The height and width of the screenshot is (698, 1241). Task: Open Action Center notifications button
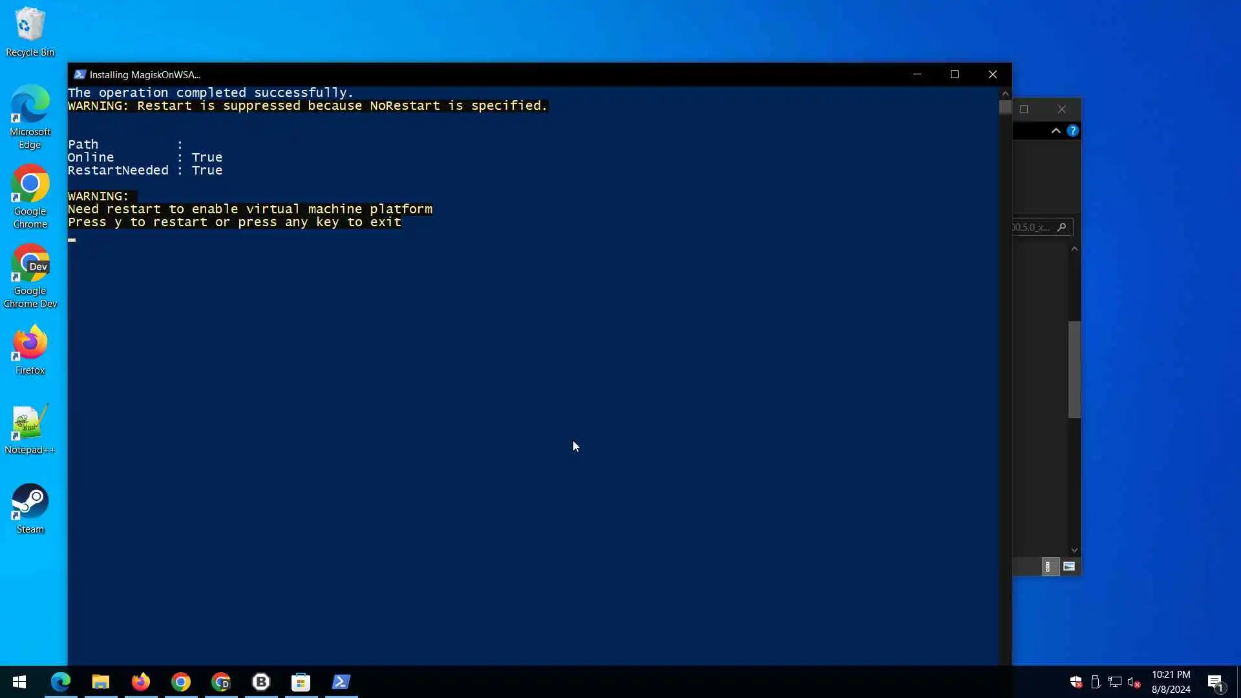pyautogui.click(x=1215, y=682)
